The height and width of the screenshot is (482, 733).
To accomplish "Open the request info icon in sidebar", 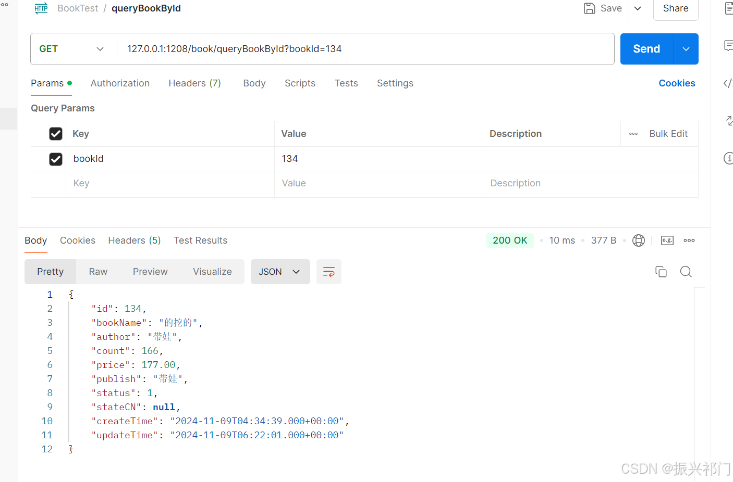I will point(729,158).
